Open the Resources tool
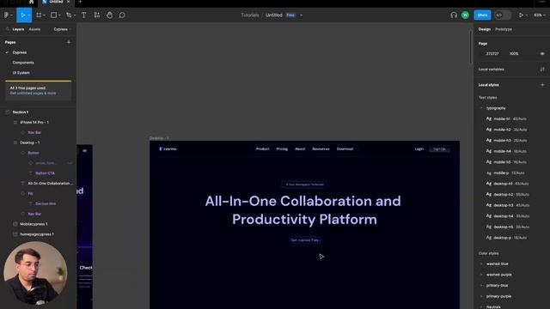This screenshot has width=550, height=309. pyautogui.click(x=97, y=15)
